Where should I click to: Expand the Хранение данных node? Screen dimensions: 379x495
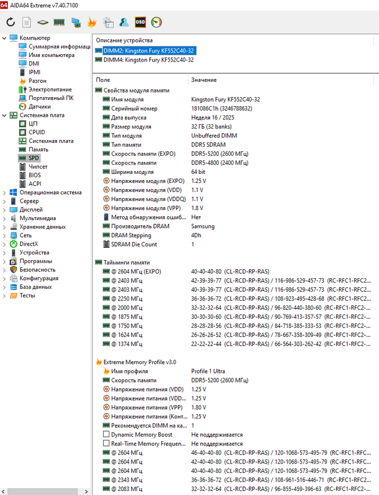tap(4, 227)
